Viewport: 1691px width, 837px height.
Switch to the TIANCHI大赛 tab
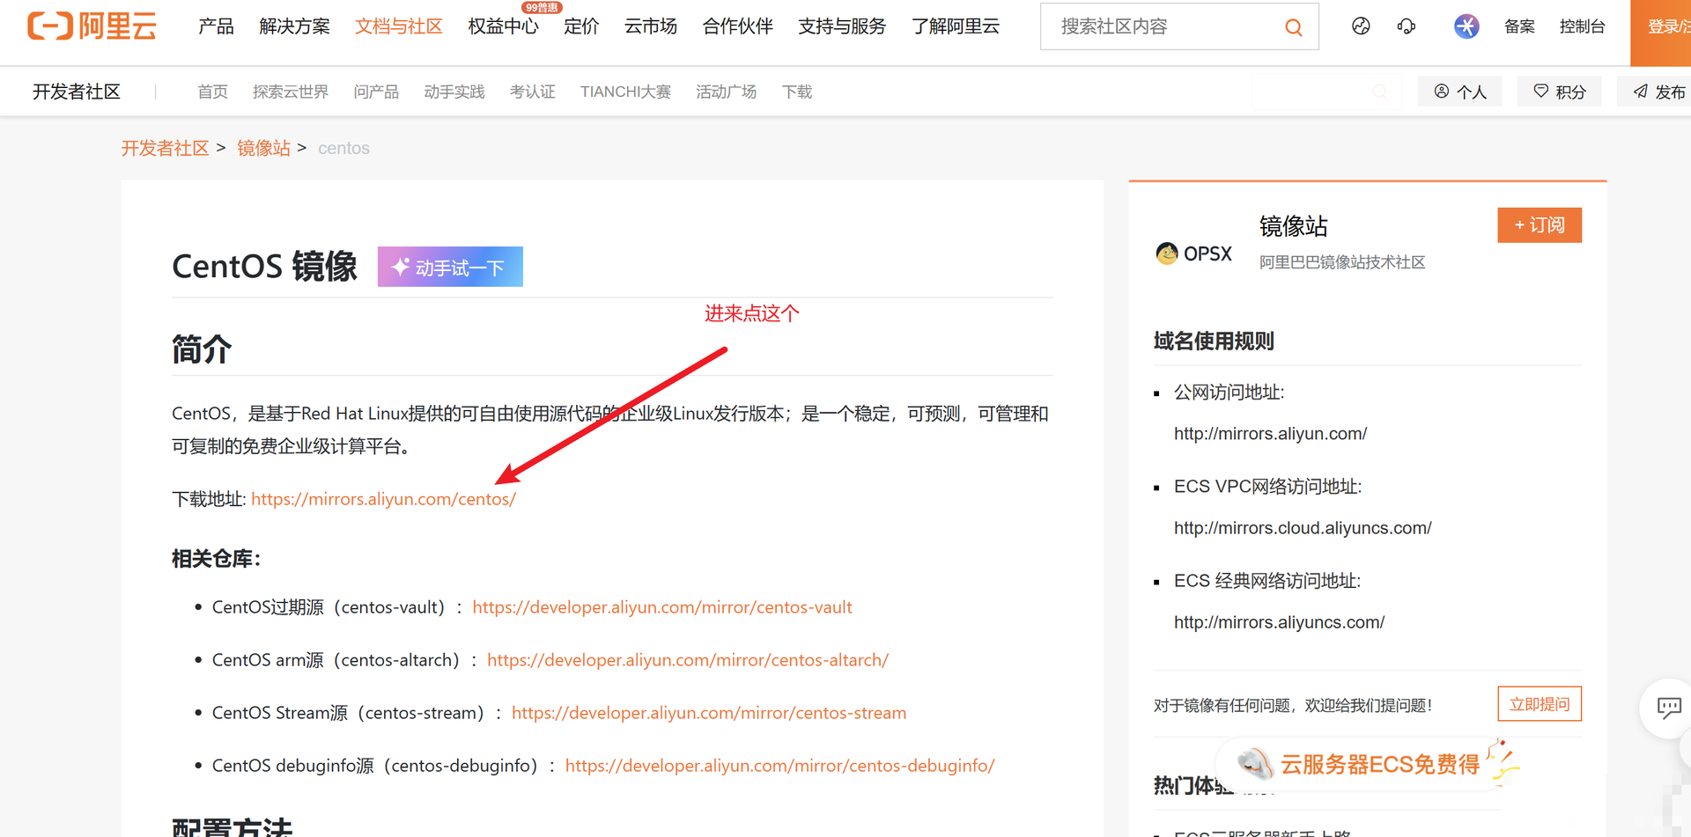[x=625, y=92]
